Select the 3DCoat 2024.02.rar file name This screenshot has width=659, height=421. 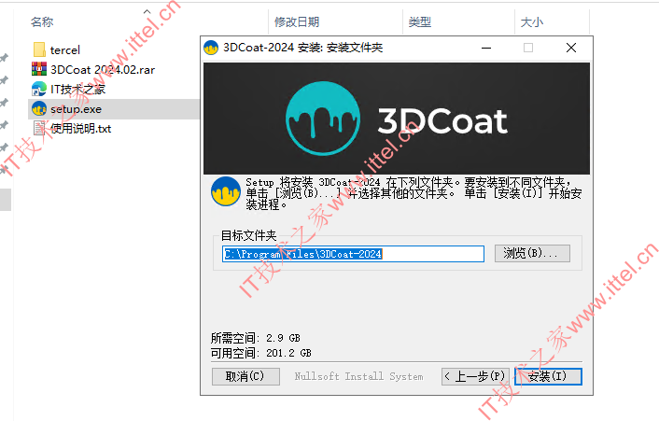click(103, 70)
